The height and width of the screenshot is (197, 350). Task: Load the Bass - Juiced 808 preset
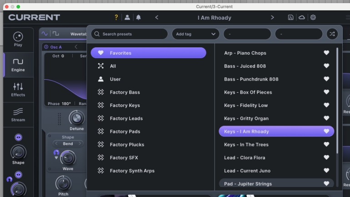click(x=276, y=66)
